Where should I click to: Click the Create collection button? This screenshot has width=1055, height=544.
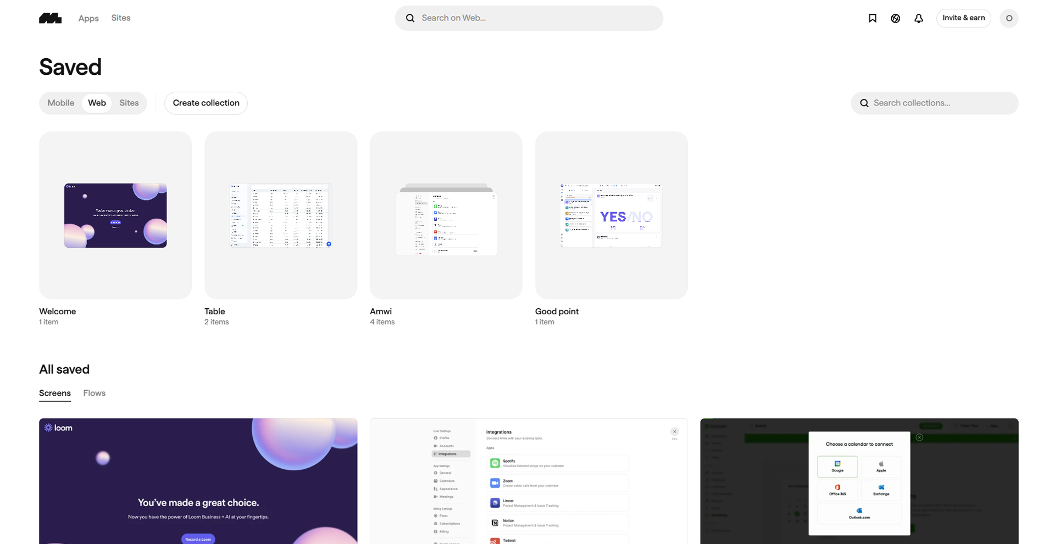click(x=206, y=103)
